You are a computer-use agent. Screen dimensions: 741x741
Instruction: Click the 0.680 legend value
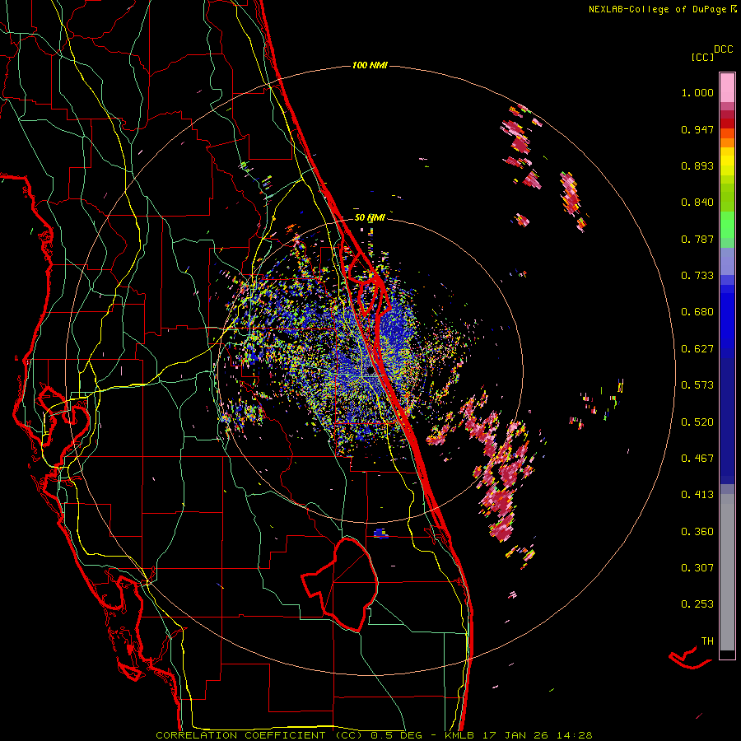697,312
